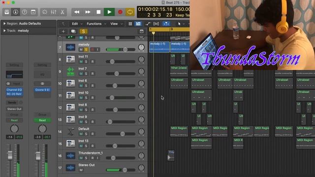Click the Keep Tempo display menu
315x177 pixels.
(183, 15)
